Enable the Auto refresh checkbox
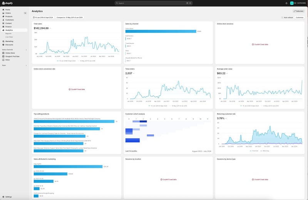308x200 pixels. (x=282, y=17)
